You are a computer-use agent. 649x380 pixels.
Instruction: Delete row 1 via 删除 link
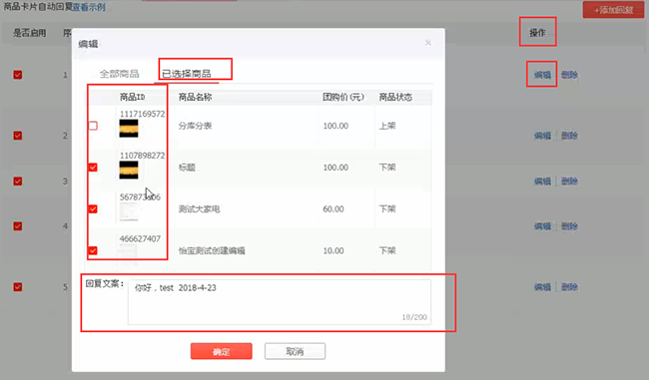(569, 75)
